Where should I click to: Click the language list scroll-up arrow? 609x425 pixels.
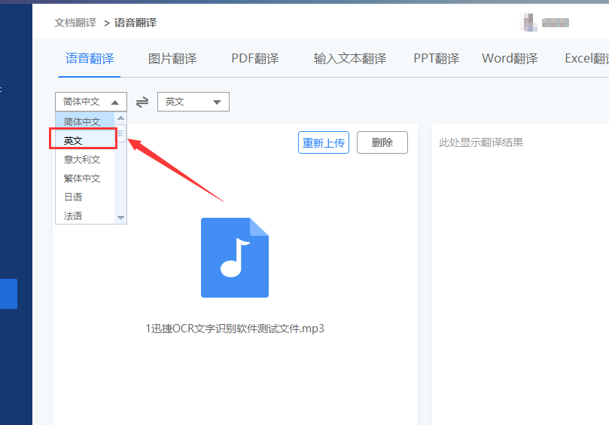point(120,118)
